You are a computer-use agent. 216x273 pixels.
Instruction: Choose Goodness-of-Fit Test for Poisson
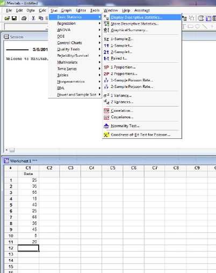[x=142, y=135]
